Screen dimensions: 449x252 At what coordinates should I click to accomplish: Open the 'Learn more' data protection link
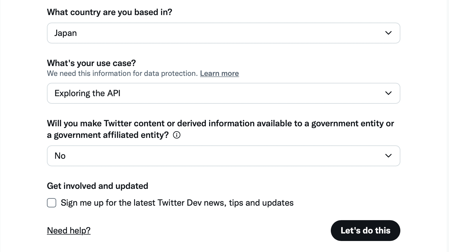pyautogui.click(x=219, y=74)
